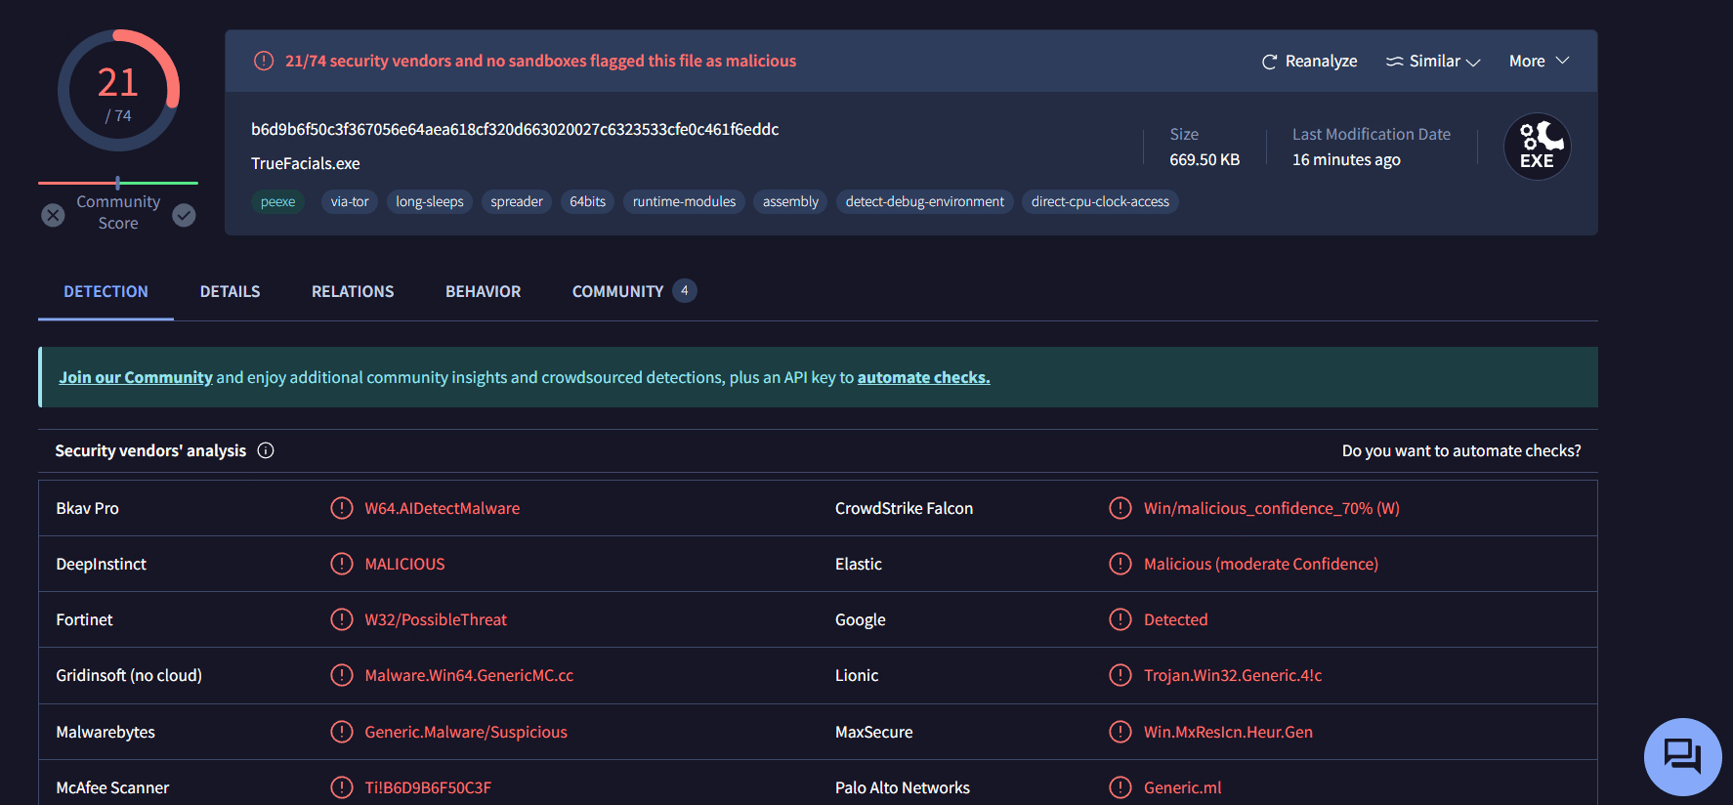Image resolution: width=1733 pixels, height=805 pixels.
Task: Click the warning icon for Fortinet
Action: [x=341, y=619]
